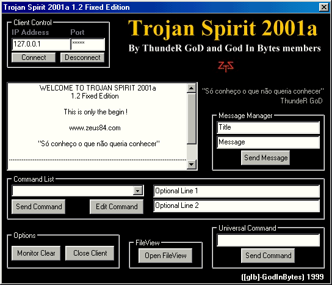Click the monitor log scrollbar thumb

pyautogui.click(x=192, y=119)
